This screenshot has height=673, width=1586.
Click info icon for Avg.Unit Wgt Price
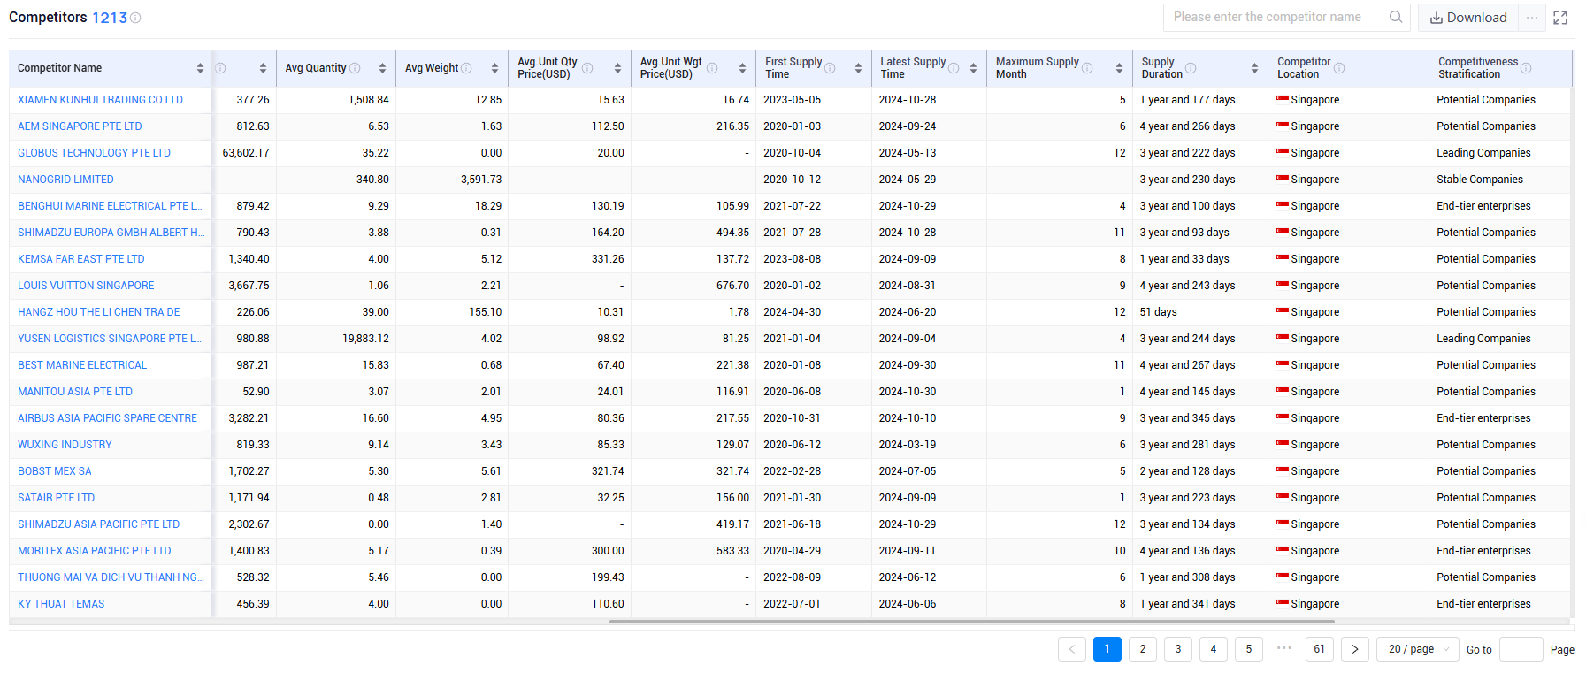pyautogui.click(x=712, y=68)
